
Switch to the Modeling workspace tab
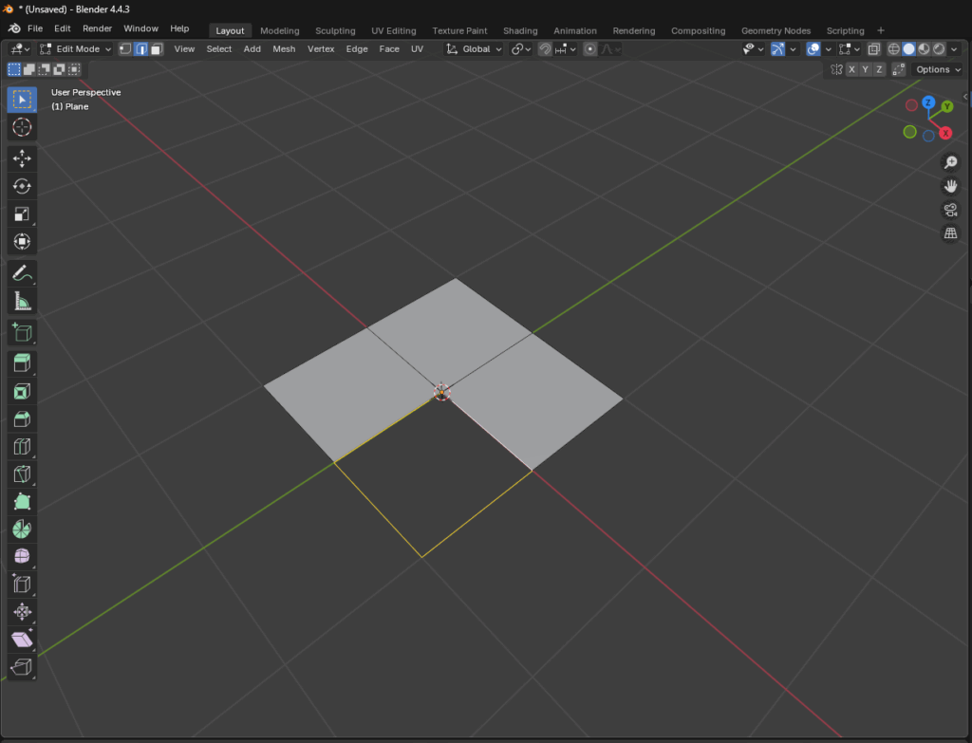pyautogui.click(x=280, y=31)
